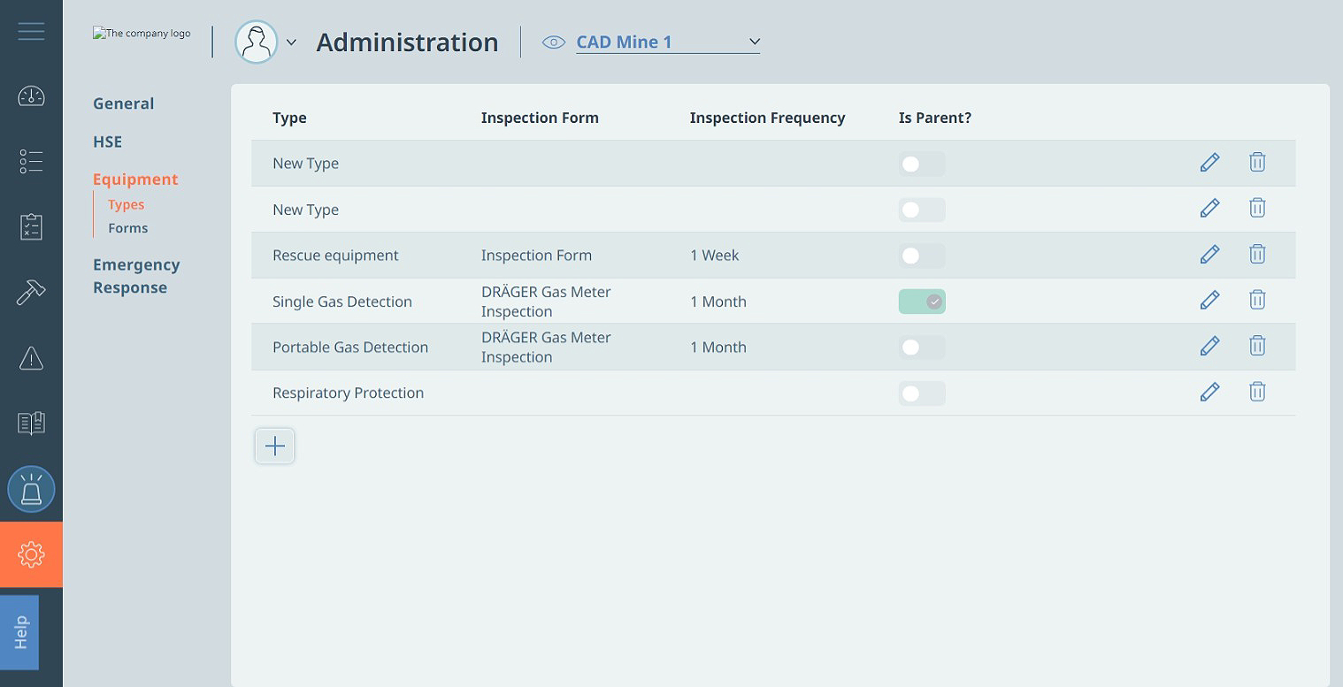Select the Equipment section

pyautogui.click(x=135, y=179)
